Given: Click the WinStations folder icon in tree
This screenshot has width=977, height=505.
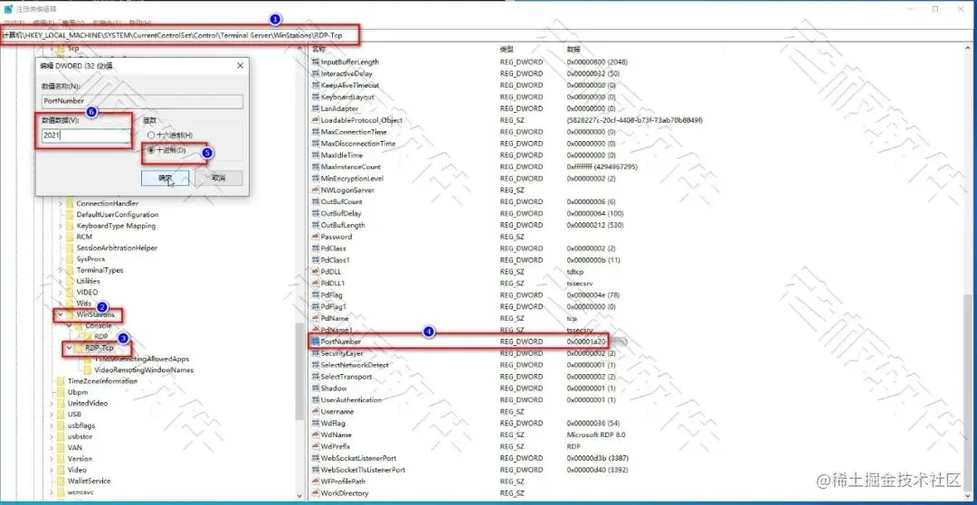Looking at the screenshot, I should [70, 314].
